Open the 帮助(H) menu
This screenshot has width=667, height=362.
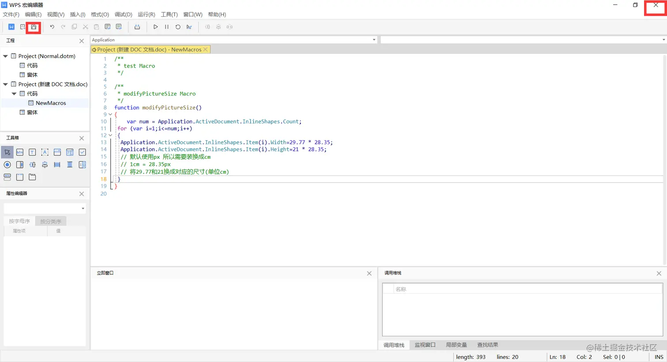[x=217, y=15]
